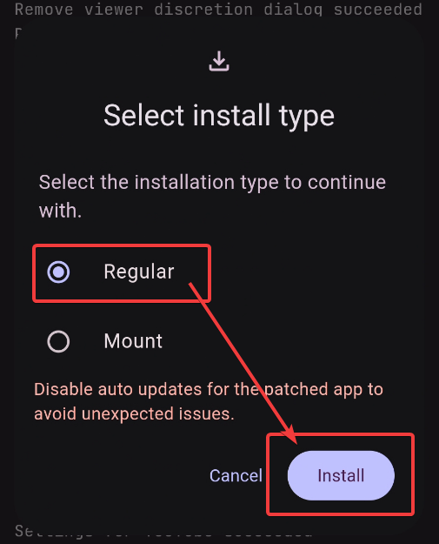The height and width of the screenshot is (544, 439).
Task: Click the word 'succeeded' in top log
Action: 378,9
